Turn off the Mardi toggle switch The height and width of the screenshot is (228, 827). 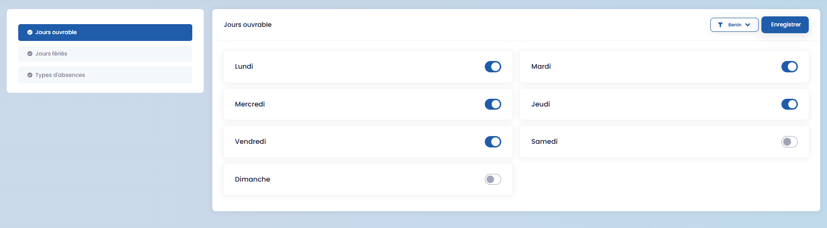(789, 67)
